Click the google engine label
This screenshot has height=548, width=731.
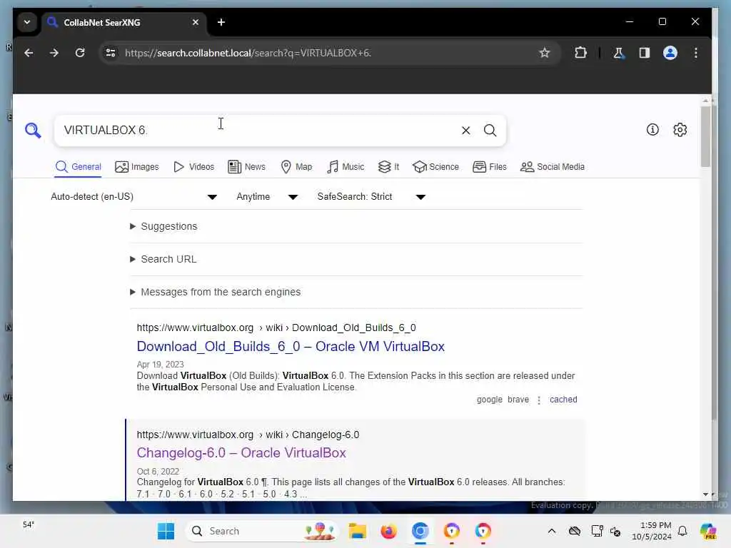tap(490, 400)
